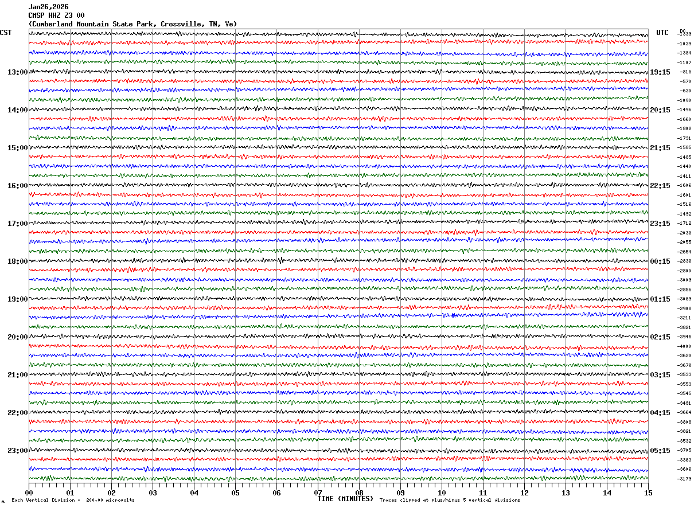Click the CST timezone label
The width and height of the screenshot is (694, 508).
point(6,33)
